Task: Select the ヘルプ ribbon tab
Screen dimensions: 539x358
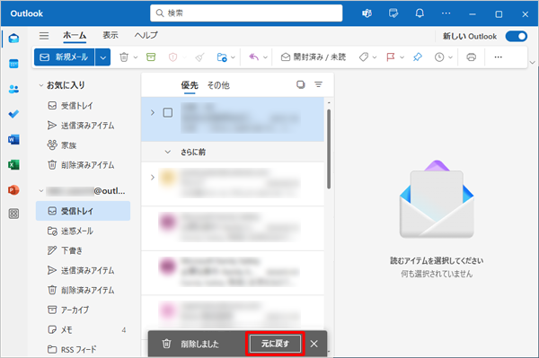Action: 146,35
